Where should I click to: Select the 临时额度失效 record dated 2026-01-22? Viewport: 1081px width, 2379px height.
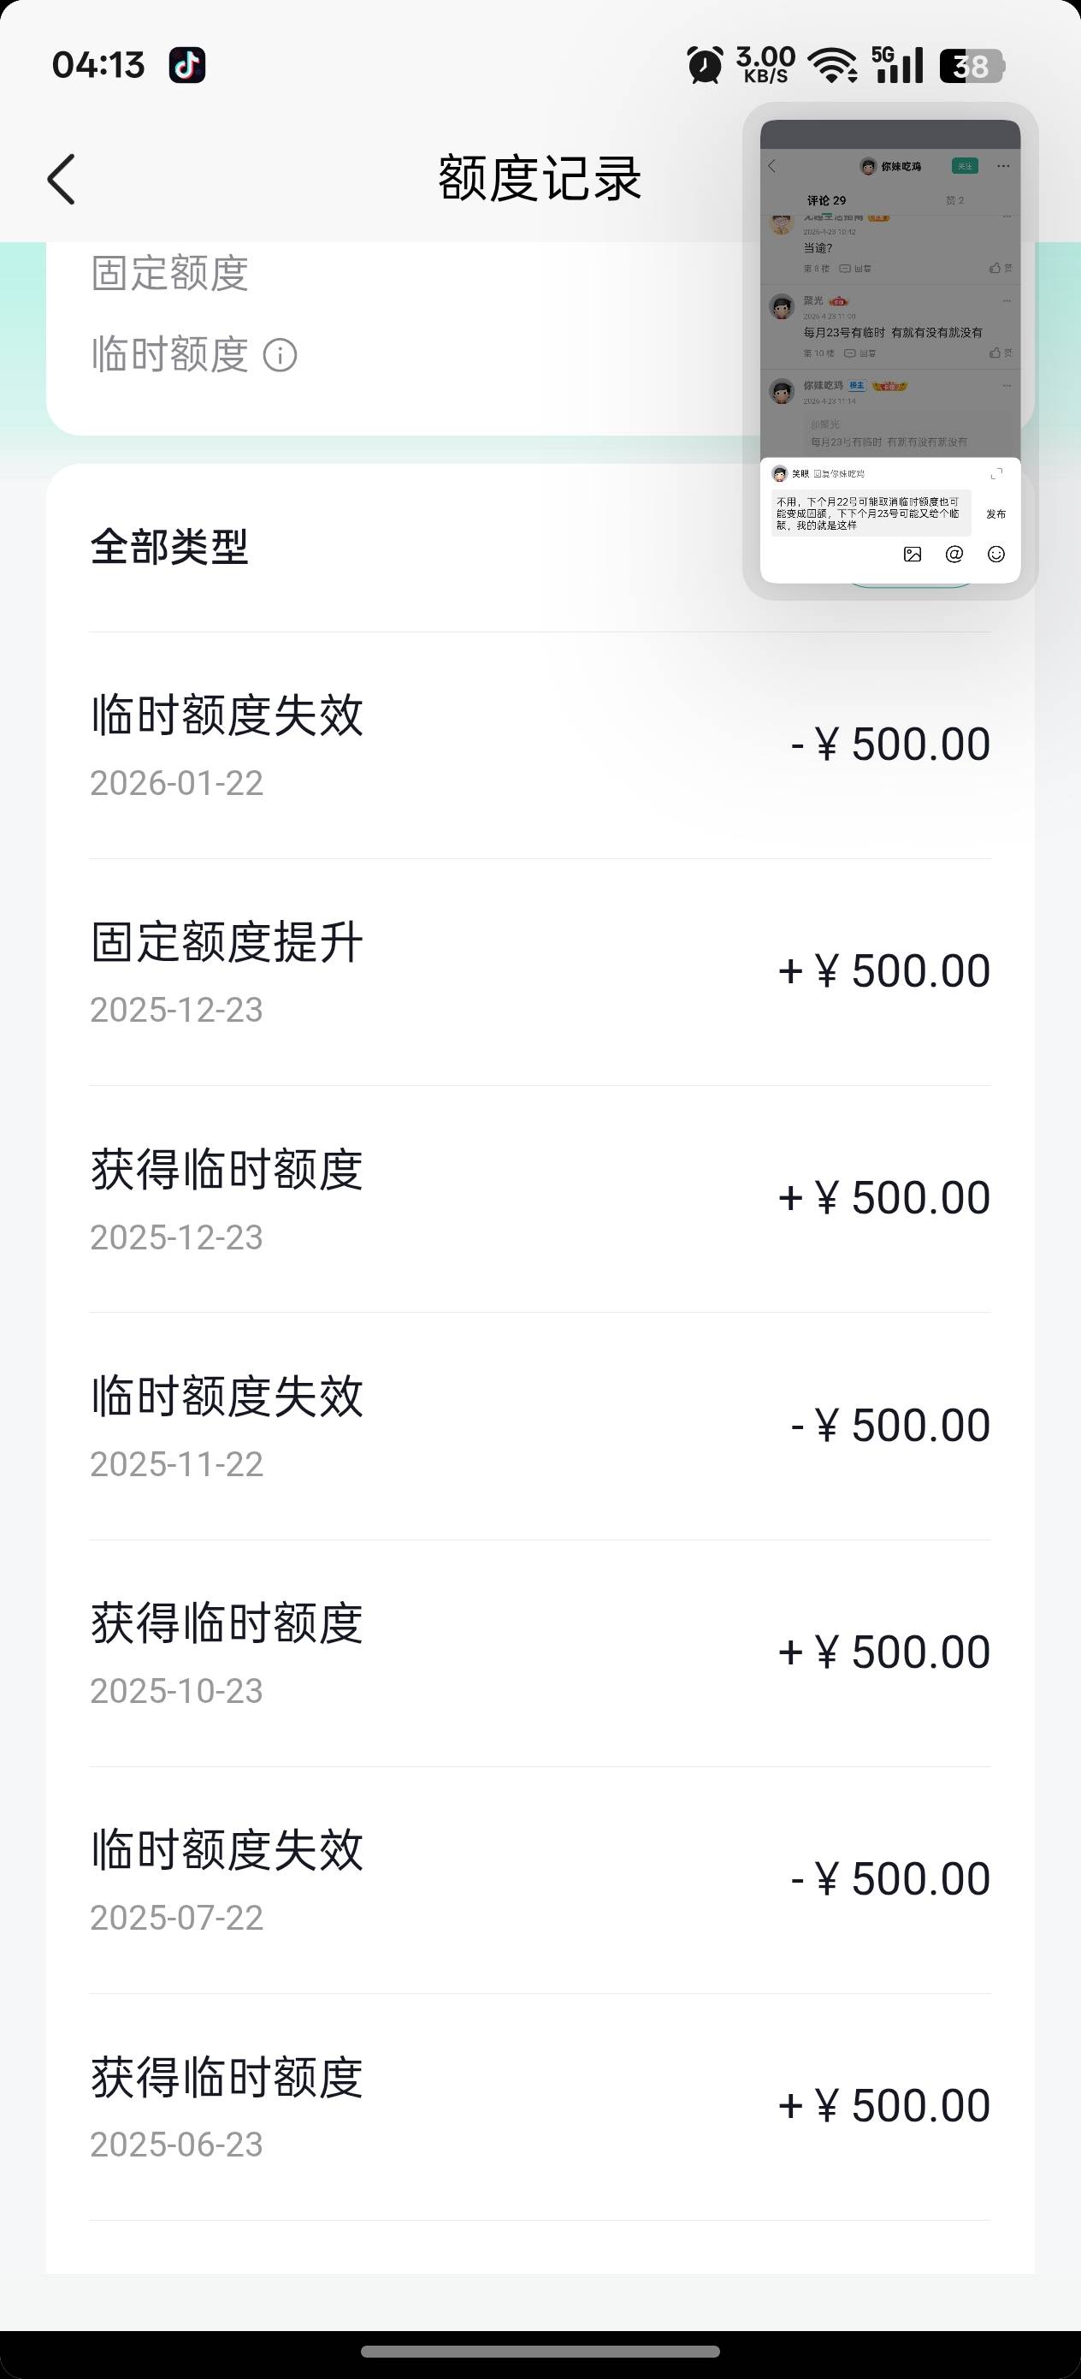(540, 745)
